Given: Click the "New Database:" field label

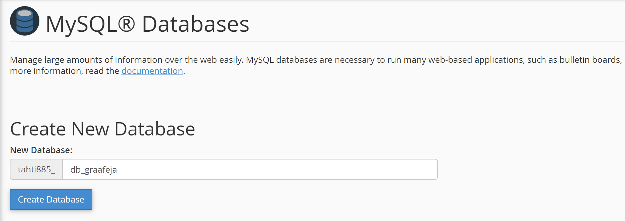Looking at the screenshot, I should tap(41, 150).
